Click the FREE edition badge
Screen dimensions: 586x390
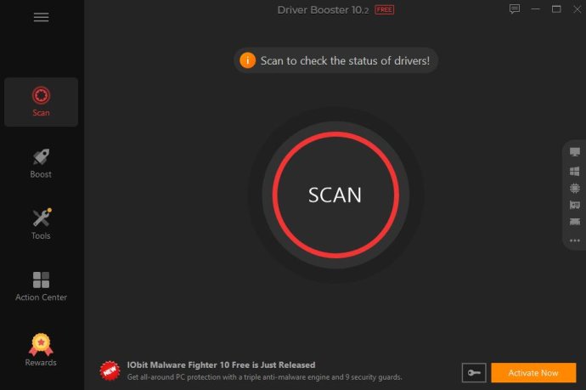pyautogui.click(x=384, y=9)
